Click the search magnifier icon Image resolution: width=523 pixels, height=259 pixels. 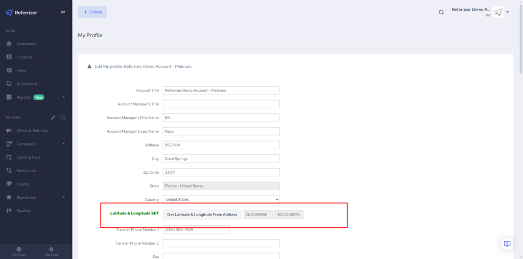click(441, 12)
